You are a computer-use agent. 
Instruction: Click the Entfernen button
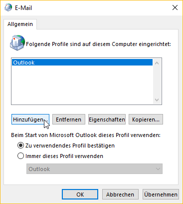pyautogui.click(x=69, y=119)
